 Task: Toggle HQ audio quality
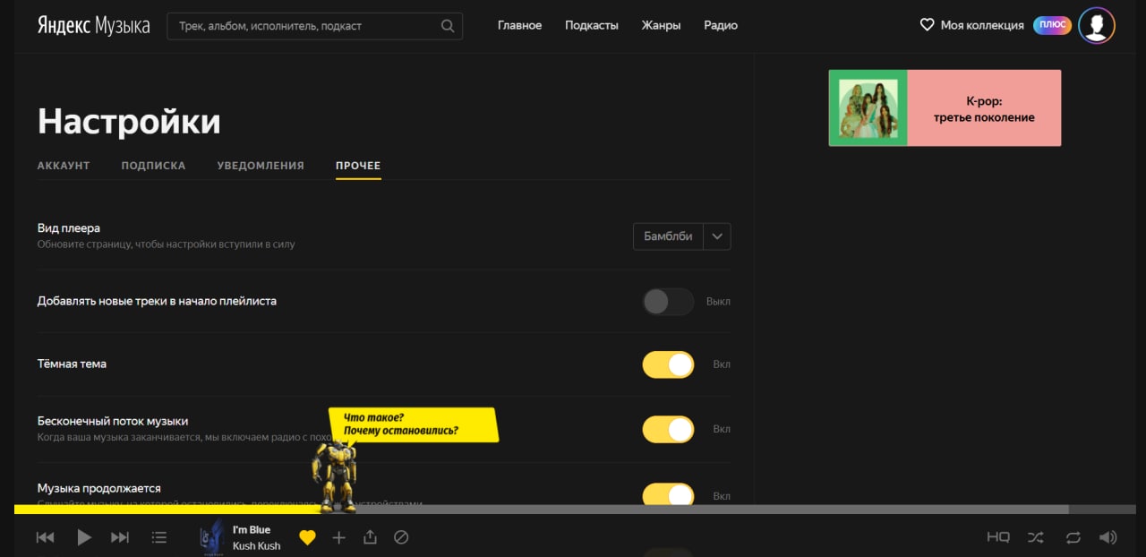(998, 537)
